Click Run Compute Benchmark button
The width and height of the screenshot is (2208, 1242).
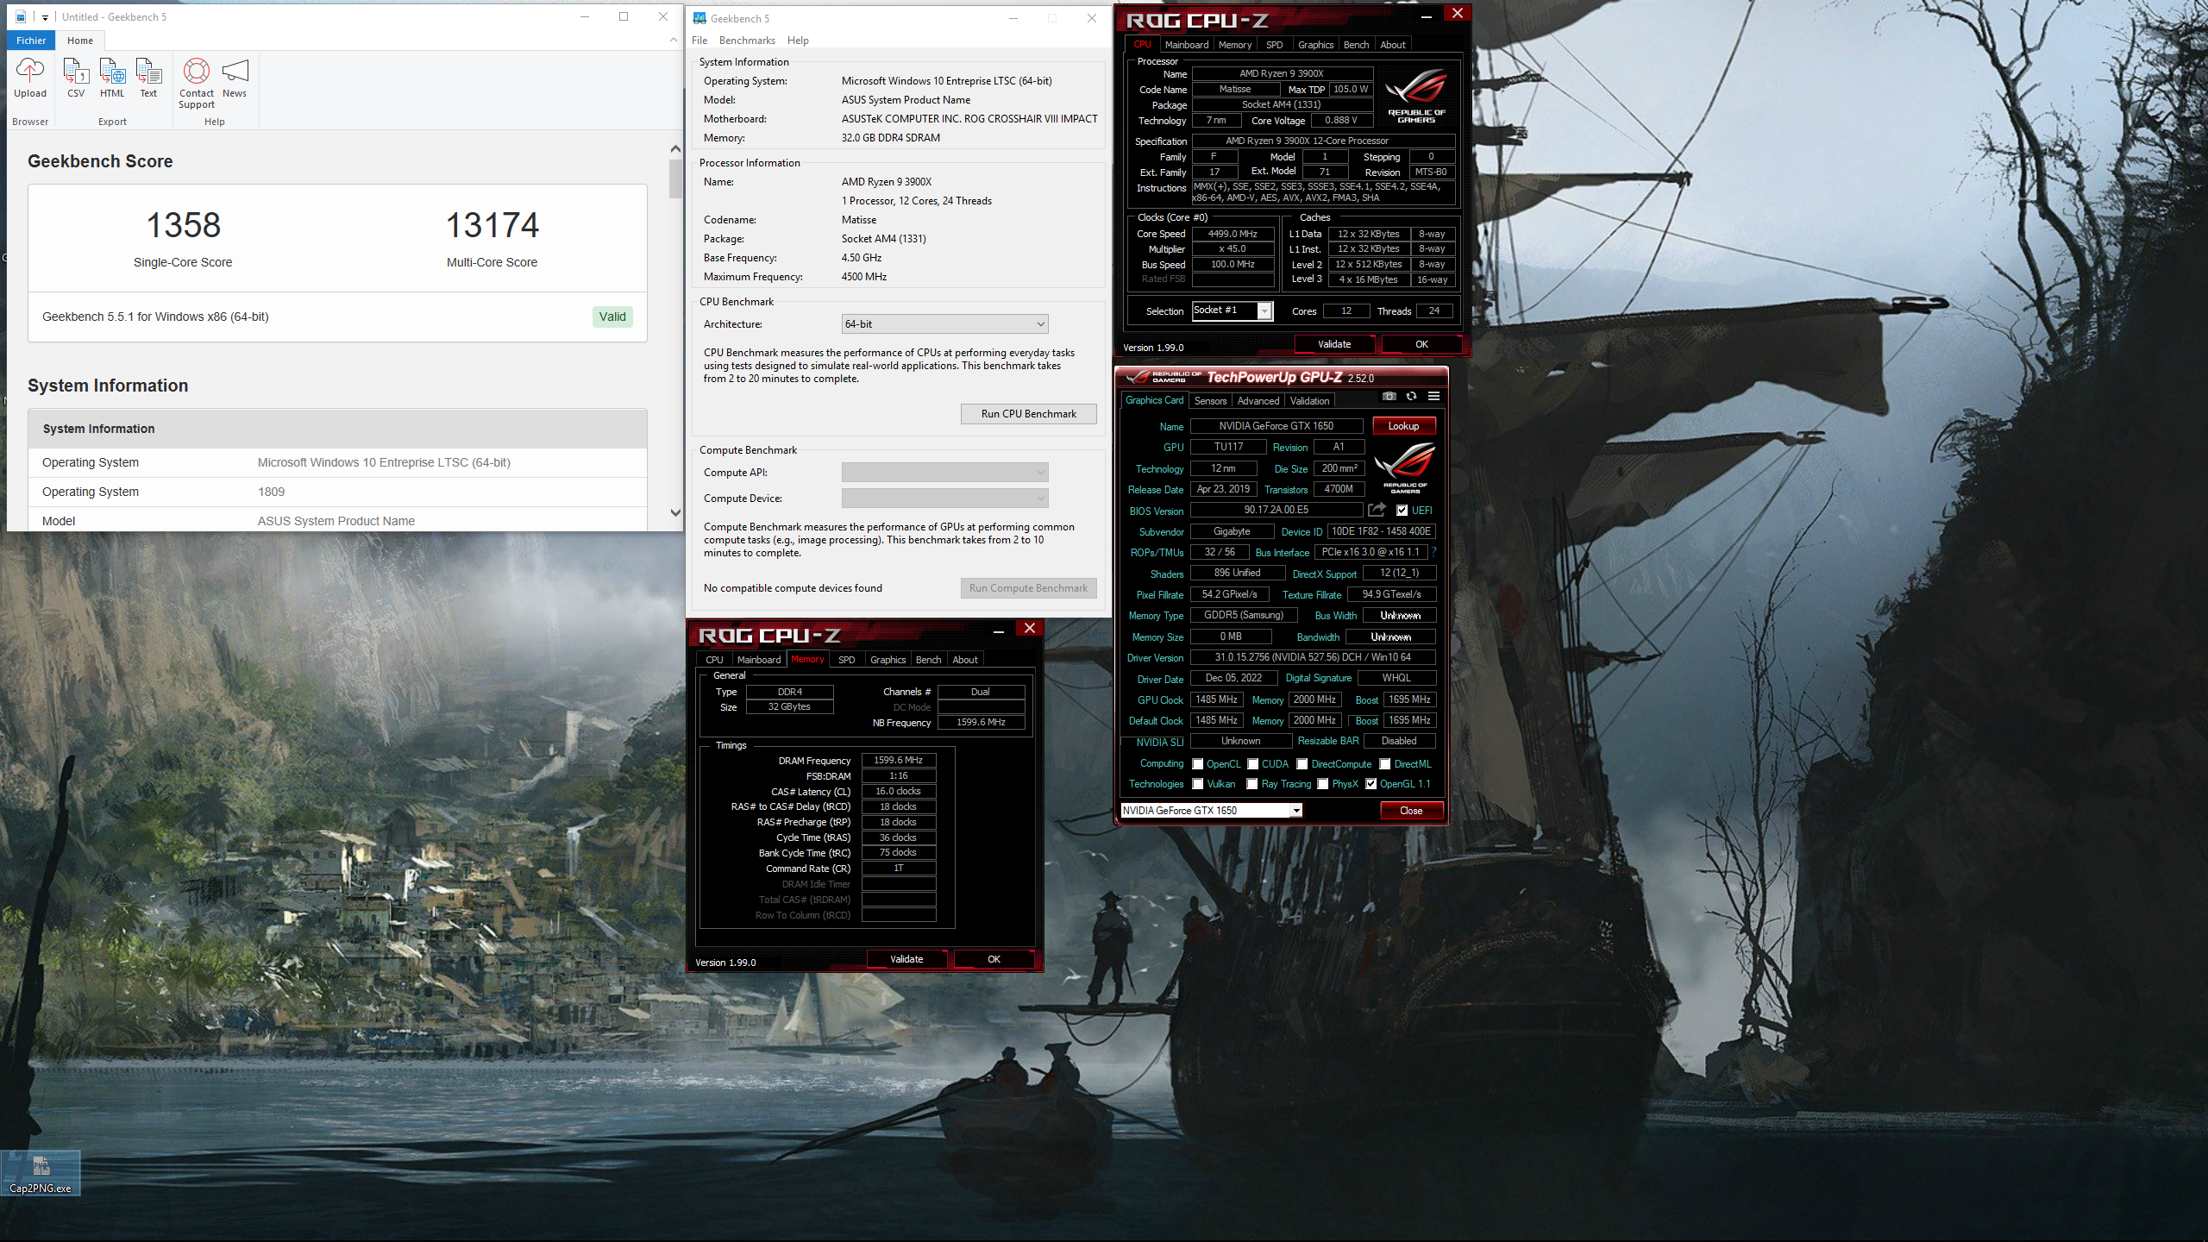(1028, 588)
